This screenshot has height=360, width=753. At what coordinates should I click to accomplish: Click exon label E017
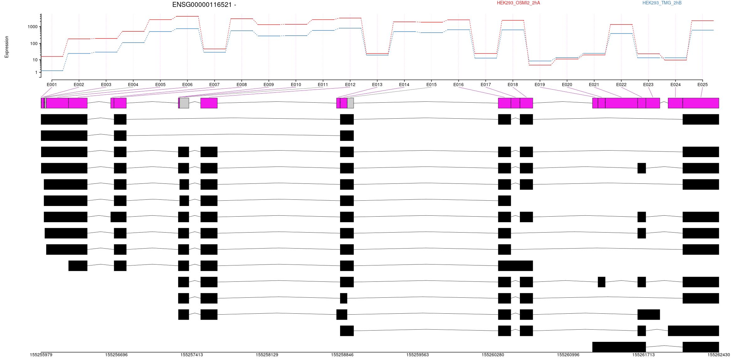[486, 85]
